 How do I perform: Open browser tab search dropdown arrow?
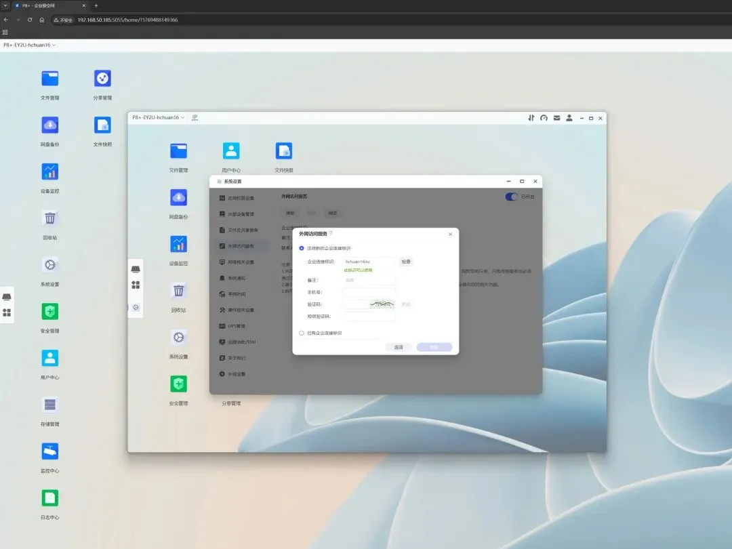pyautogui.click(x=5, y=5)
